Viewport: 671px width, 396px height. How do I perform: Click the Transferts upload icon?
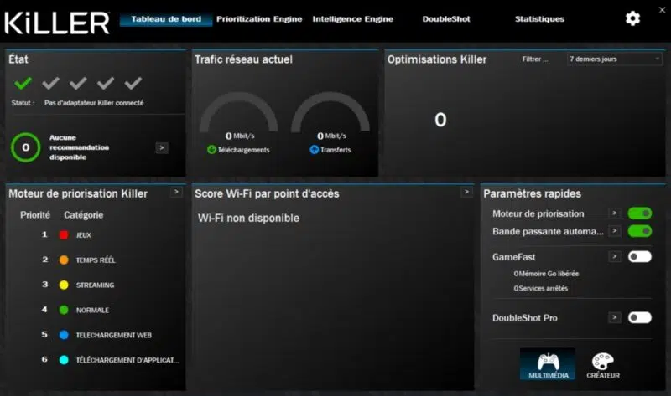(x=314, y=150)
